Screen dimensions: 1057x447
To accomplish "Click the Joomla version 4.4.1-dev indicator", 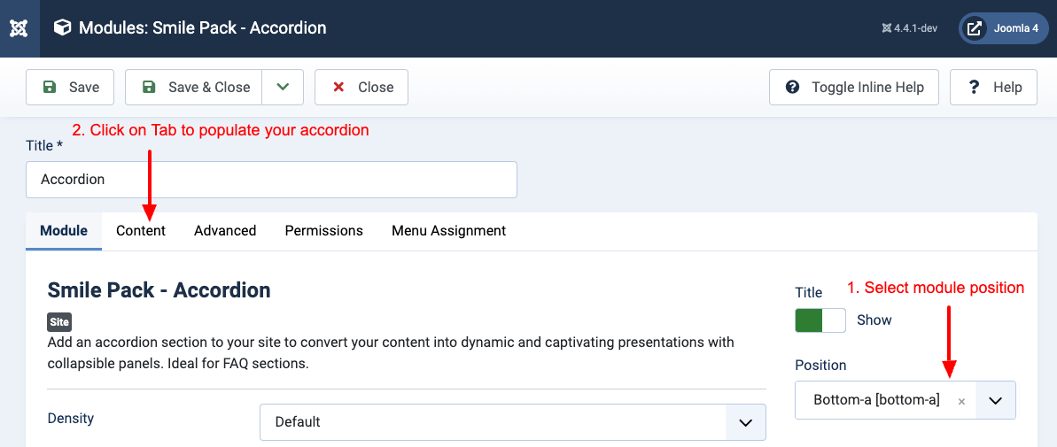I will click(x=909, y=28).
